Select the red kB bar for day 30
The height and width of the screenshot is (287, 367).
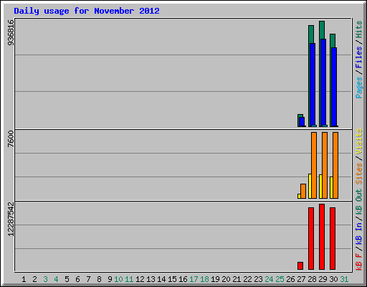click(x=333, y=238)
